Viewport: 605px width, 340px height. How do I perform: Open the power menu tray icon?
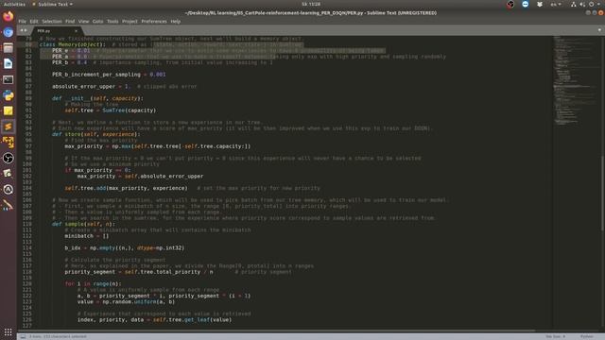pyautogui.click(x=591, y=4)
